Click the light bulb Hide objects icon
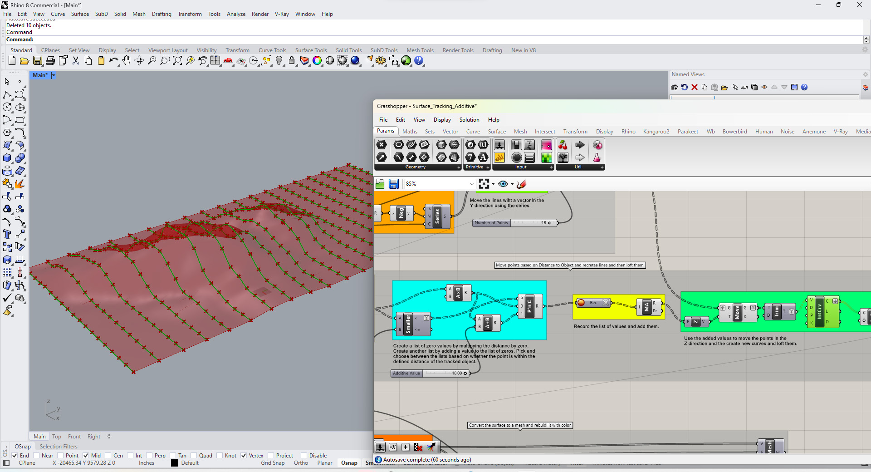 click(x=279, y=61)
